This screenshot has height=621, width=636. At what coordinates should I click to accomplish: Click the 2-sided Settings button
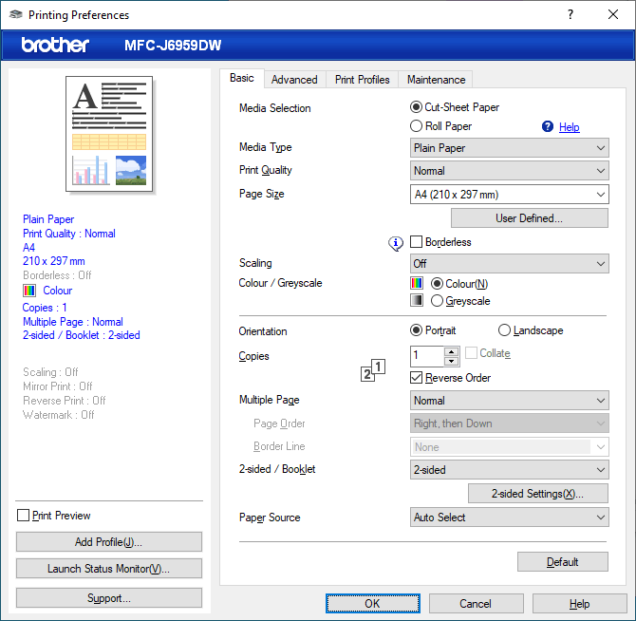[x=537, y=494]
